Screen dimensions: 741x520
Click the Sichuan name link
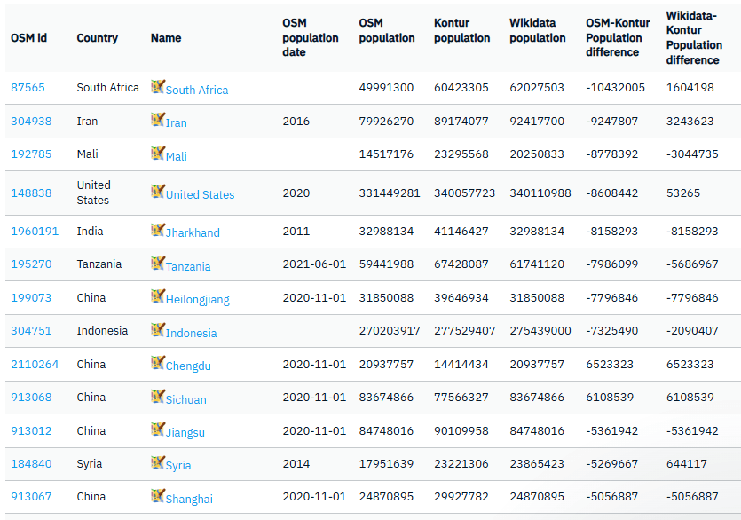pos(185,399)
